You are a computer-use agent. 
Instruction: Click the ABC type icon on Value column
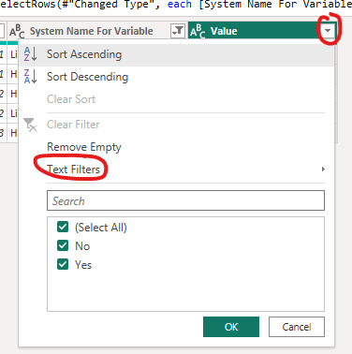tap(198, 31)
